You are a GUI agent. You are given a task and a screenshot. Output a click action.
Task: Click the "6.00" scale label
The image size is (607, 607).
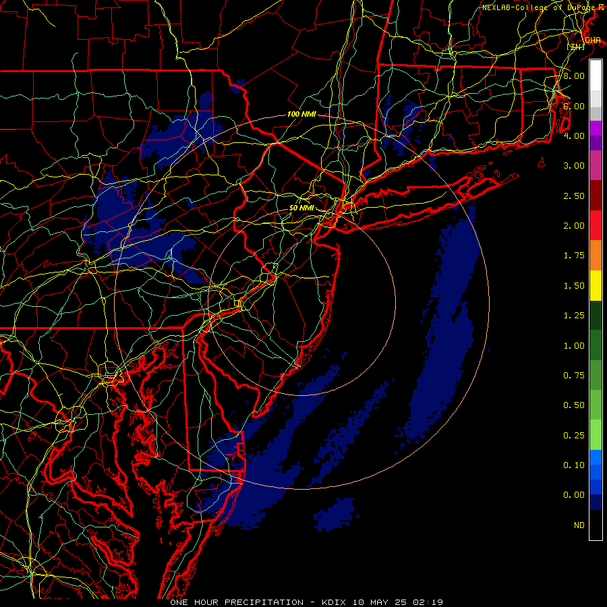coord(574,106)
